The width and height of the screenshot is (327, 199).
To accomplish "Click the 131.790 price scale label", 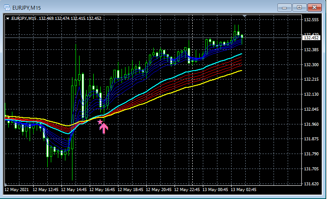I will click(x=311, y=154).
